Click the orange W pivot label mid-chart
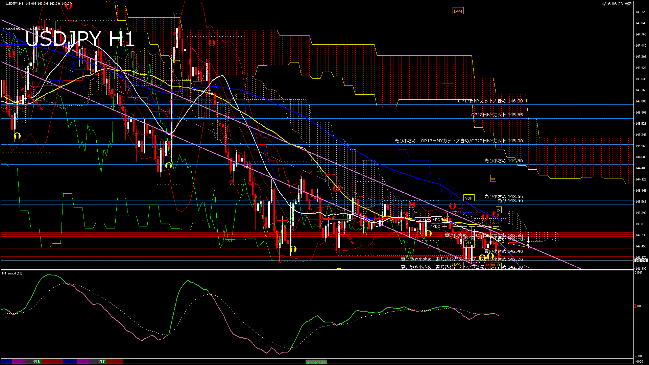Image resolution: width=649 pixels, height=365 pixels. coord(493,179)
